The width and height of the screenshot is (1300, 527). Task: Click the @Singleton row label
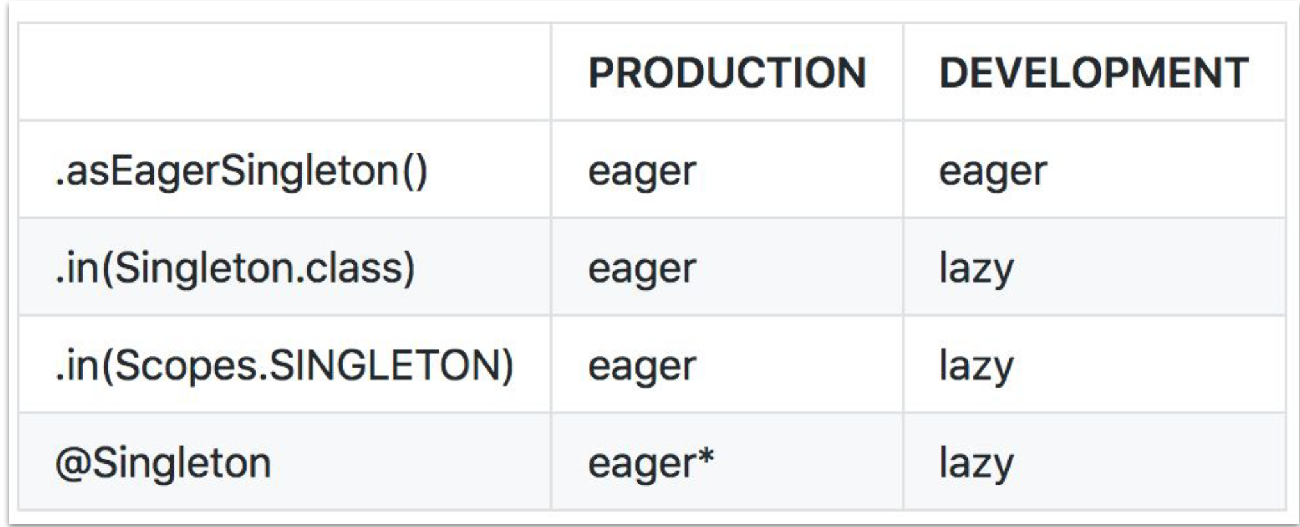pyautogui.click(x=163, y=463)
